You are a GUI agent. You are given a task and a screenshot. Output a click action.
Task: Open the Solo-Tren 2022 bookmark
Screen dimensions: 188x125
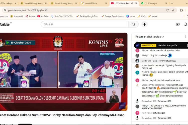tap(62, 16)
